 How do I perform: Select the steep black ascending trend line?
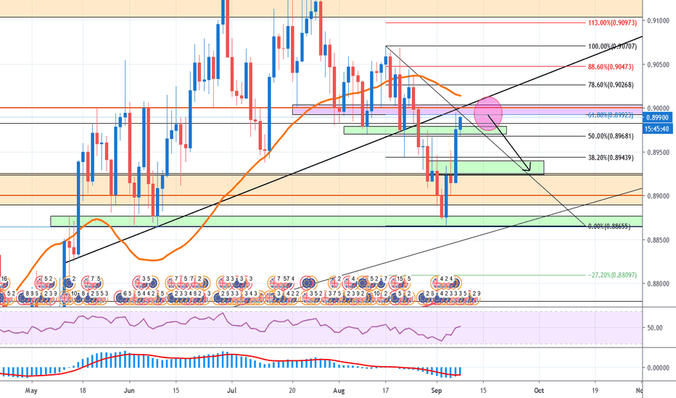coord(353,149)
